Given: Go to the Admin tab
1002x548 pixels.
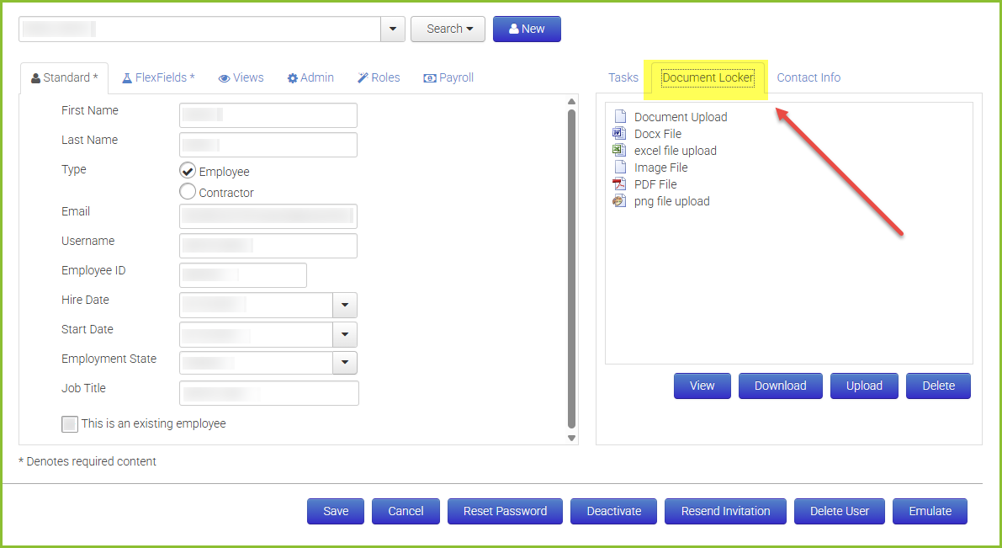Looking at the screenshot, I should pos(310,78).
